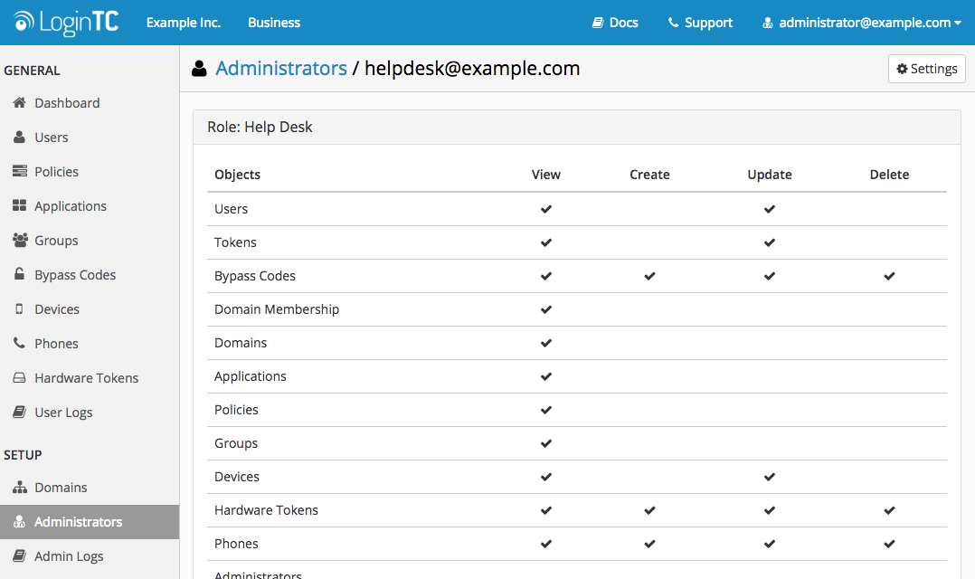Click the Users row View checkmark
Image resolution: width=975 pixels, height=579 pixels.
[x=546, y=209]
